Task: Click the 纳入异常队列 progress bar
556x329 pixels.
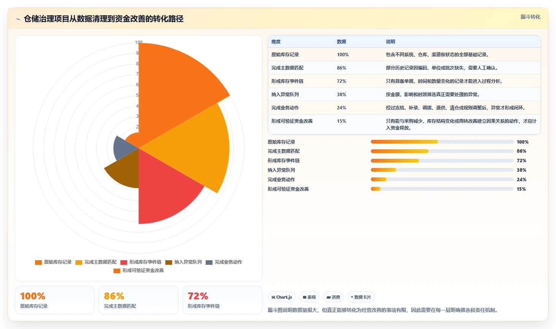Action: pos(442,170)
